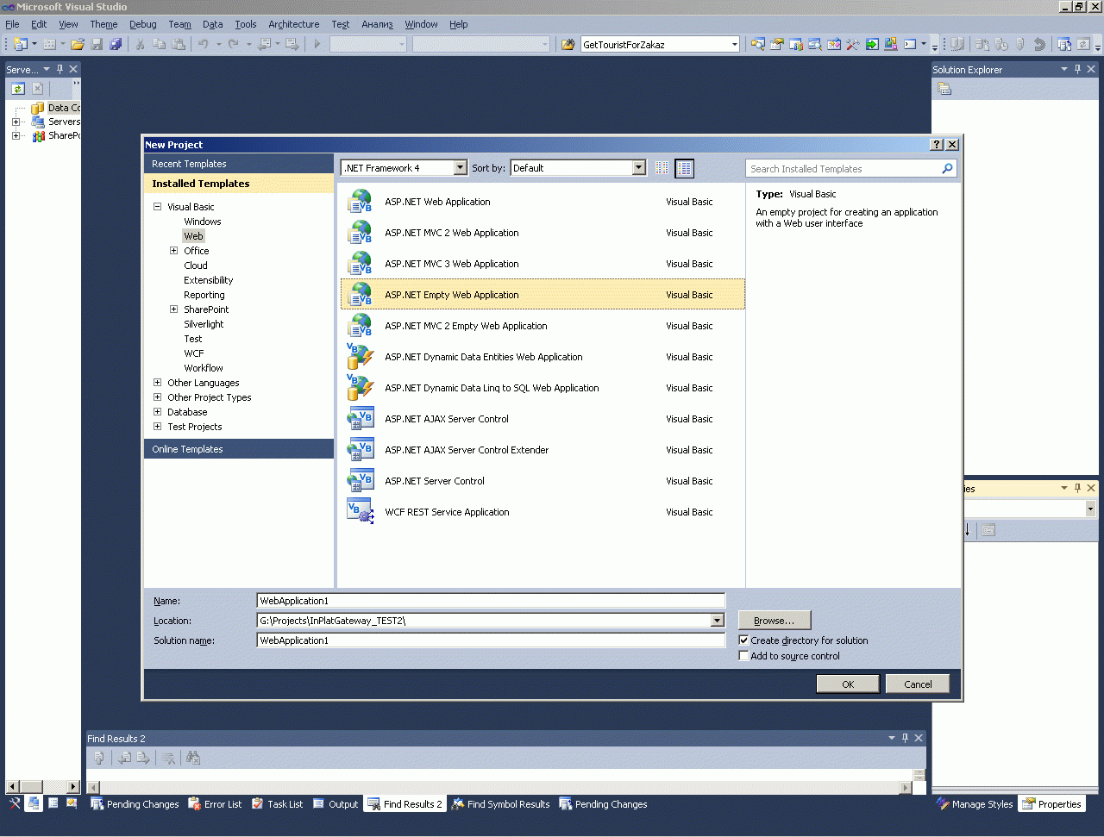The image size is (1104, 837).
Task: Click the Find in Files icon left of GetTouristForZakaz
Action: point(568,44)
